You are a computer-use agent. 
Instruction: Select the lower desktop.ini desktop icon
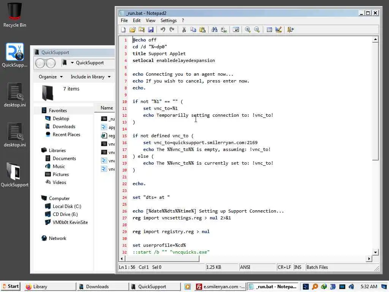[x=15, y=135]
